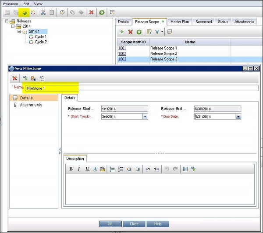This screenshot has width=263, height=233.
Task: Insert a bulleted list in Description
Action: coord(112,169)
